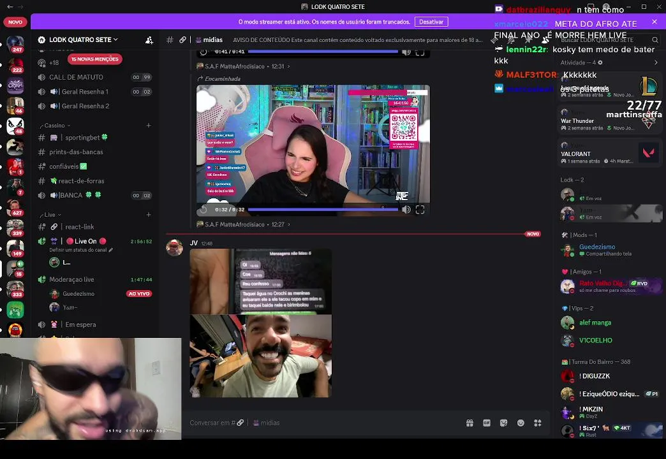The image size is (666, 459).
Task: Go back with the arrow in title bar
Action: [x=10, y=7]
